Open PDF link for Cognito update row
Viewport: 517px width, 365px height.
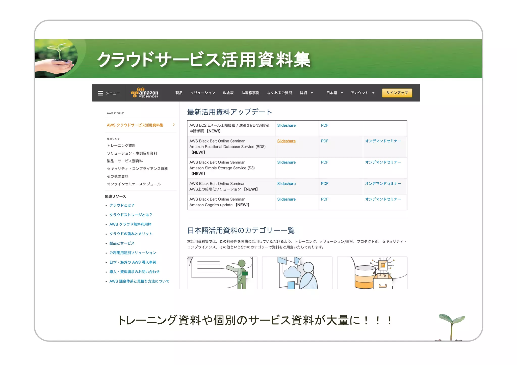click(325, 199)
